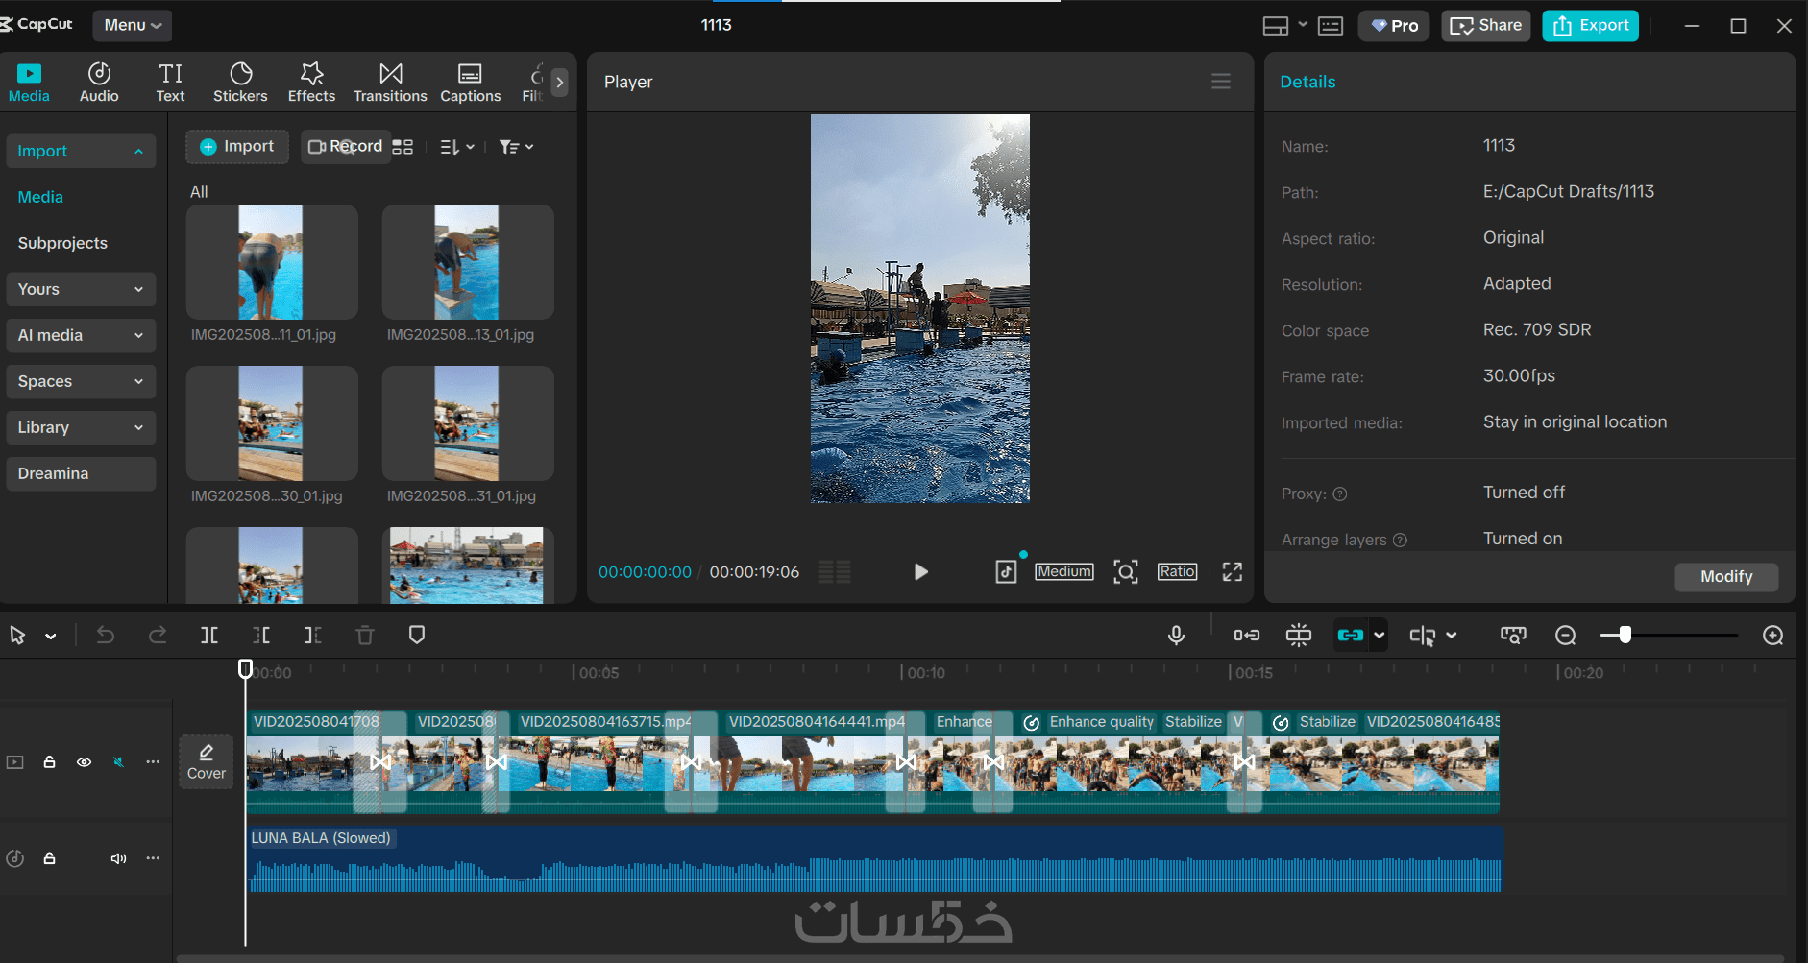
Task: Zoom out the timeline with minus icon
Action: 1565,635
